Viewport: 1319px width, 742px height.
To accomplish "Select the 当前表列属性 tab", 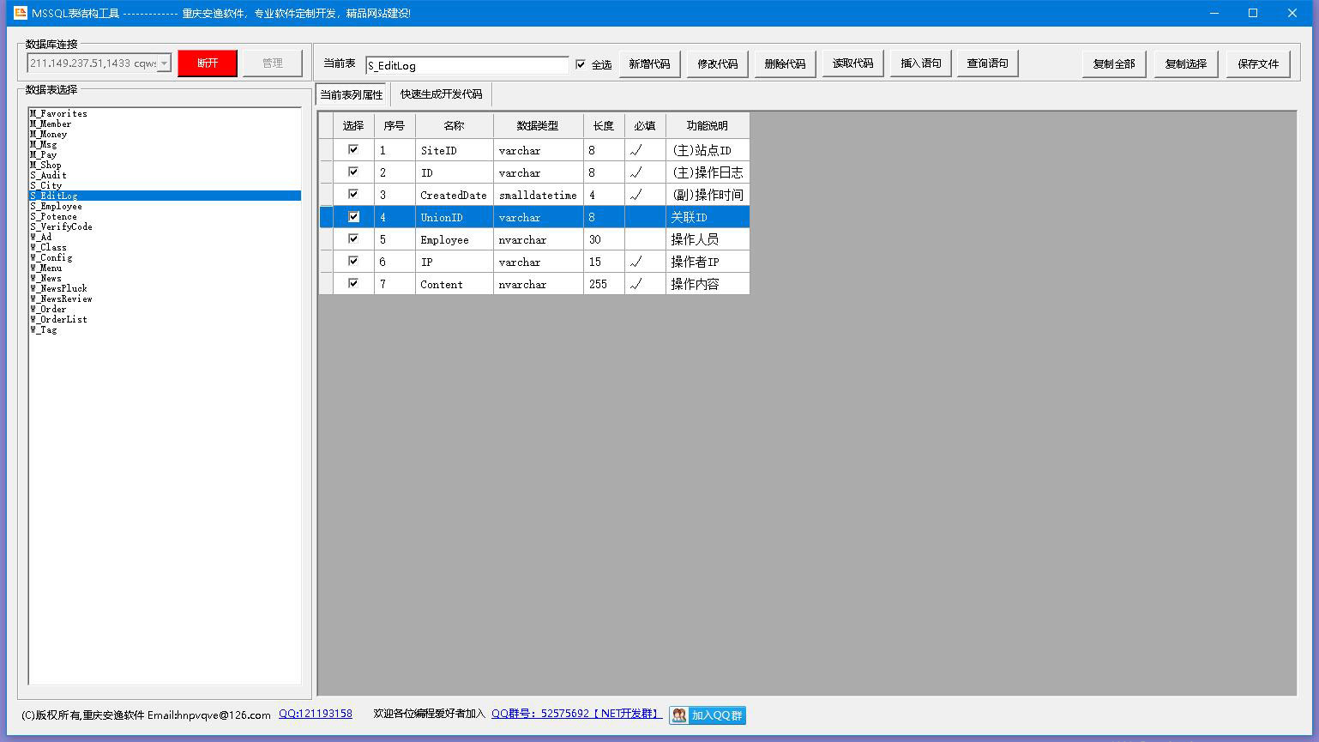I will point(352,95).
